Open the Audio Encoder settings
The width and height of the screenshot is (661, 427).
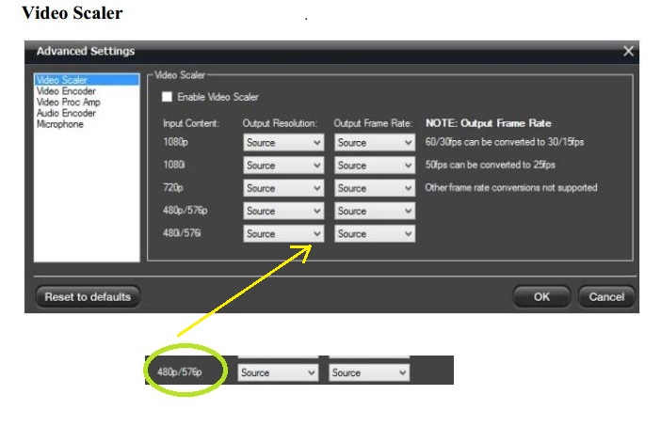pos(66,113)
